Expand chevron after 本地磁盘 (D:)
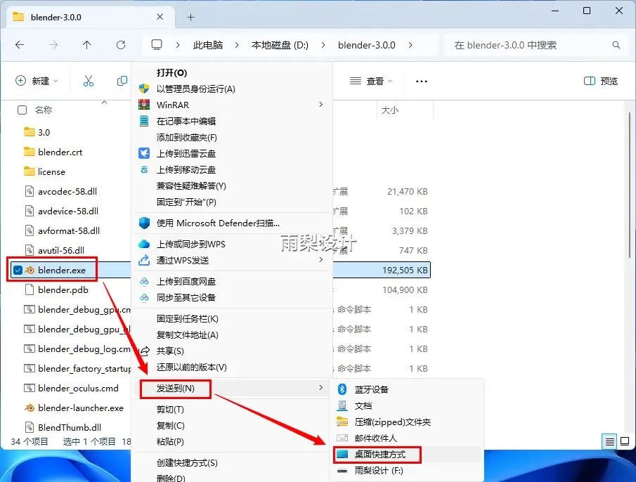The image size is (636, 482). pyautogui.click(x=323, y=45)
